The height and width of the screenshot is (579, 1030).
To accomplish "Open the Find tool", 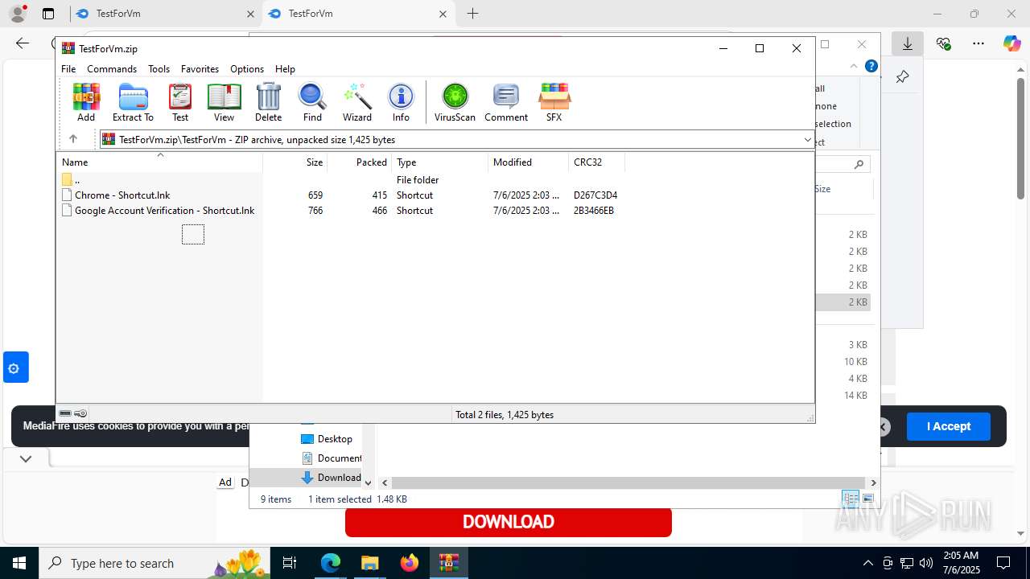I will (x=312, y=102).
